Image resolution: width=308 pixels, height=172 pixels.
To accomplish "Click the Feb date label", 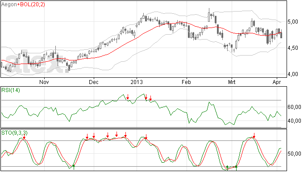I will click(186, 82).
